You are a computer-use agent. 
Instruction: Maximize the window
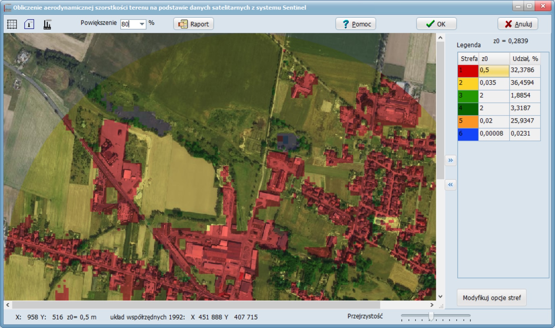529,6
